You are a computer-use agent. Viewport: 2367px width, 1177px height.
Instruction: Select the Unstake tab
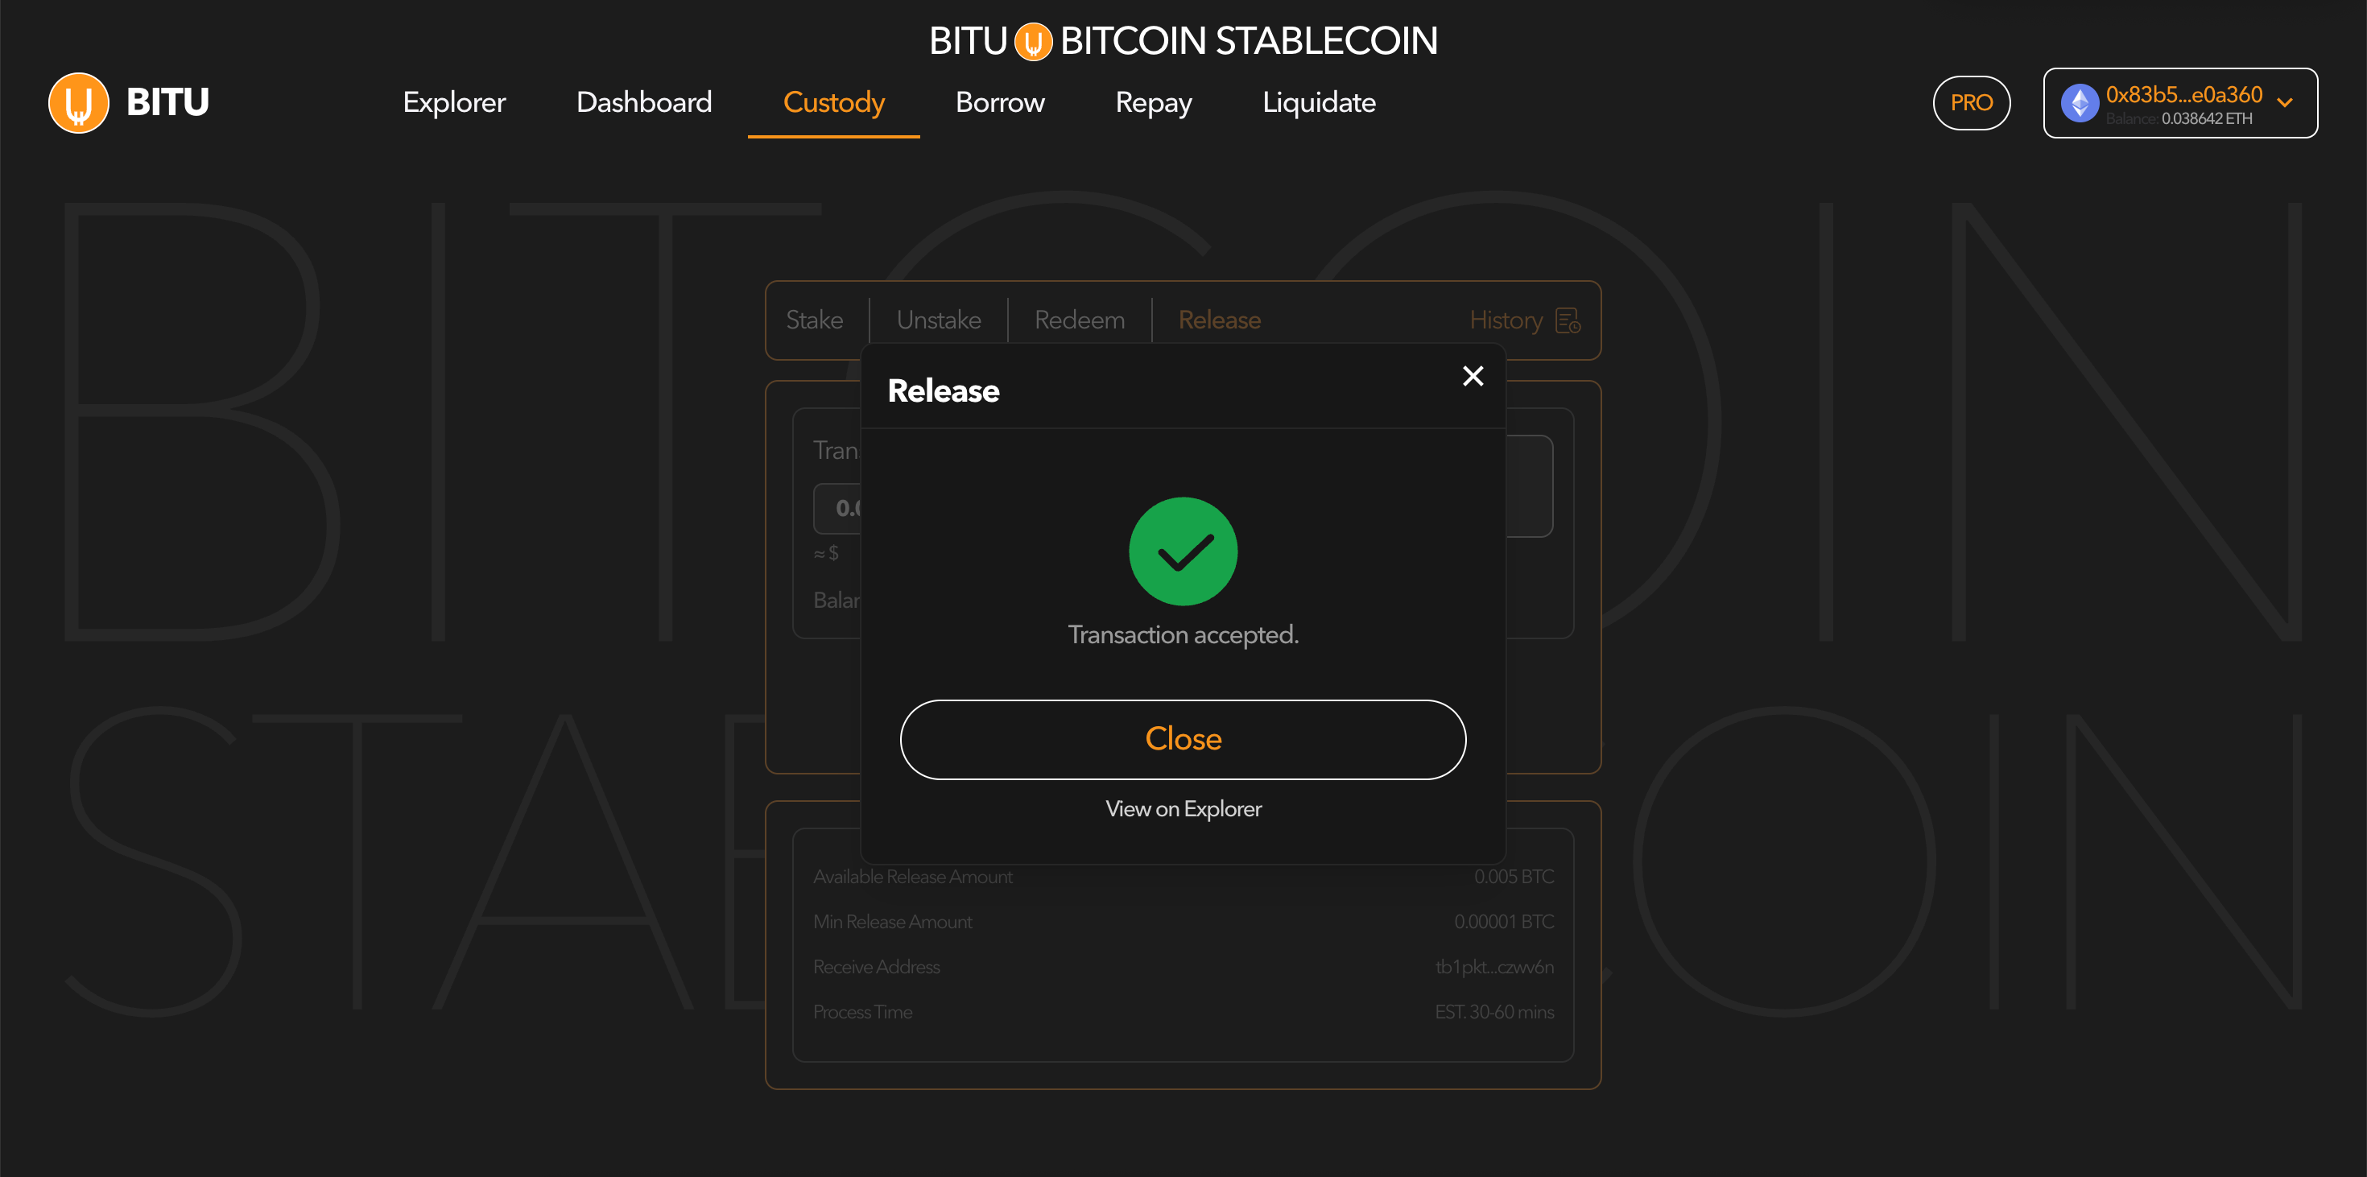point(938,320)
